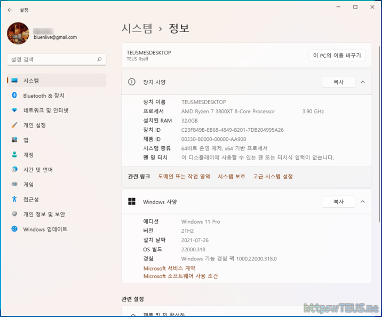Select the 시간 및 언어 globe icon
Screen dimensions: 382x317
[14, 169]
